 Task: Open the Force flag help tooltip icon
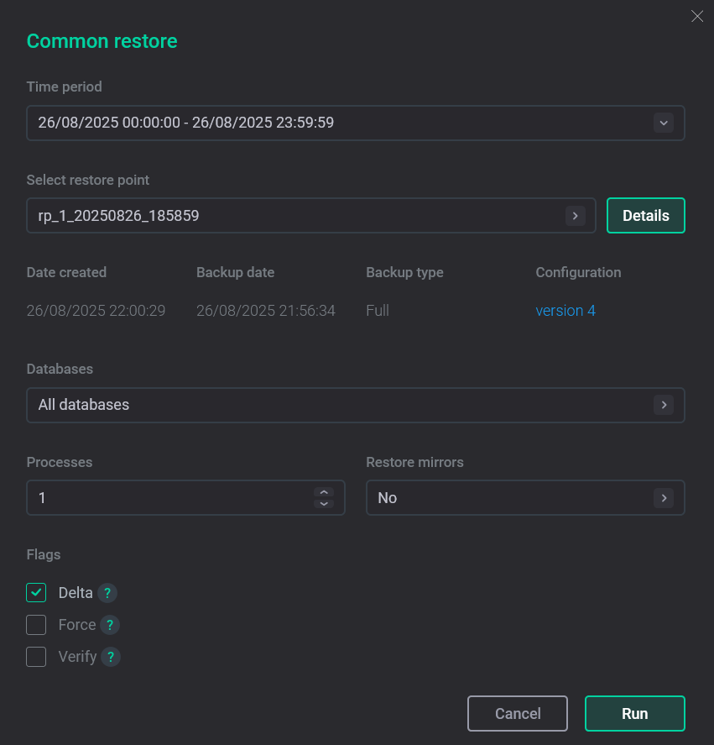pos(109,624)
